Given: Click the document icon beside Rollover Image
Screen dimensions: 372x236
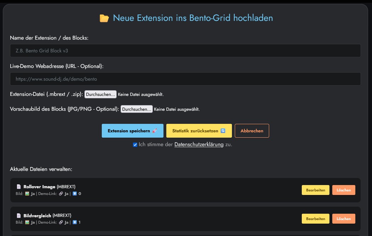Looking at the screenshot, I should click(x=19, y=186).
